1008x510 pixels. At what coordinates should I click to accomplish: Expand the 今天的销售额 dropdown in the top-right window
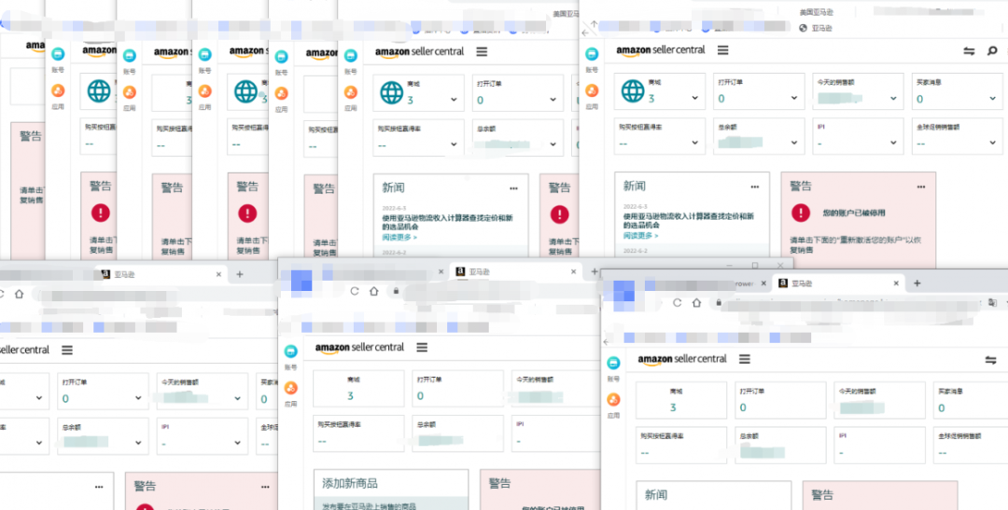[893, 98]
